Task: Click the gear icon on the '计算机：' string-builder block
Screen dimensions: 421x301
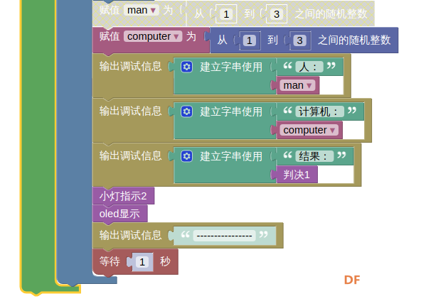Action: 186,111
